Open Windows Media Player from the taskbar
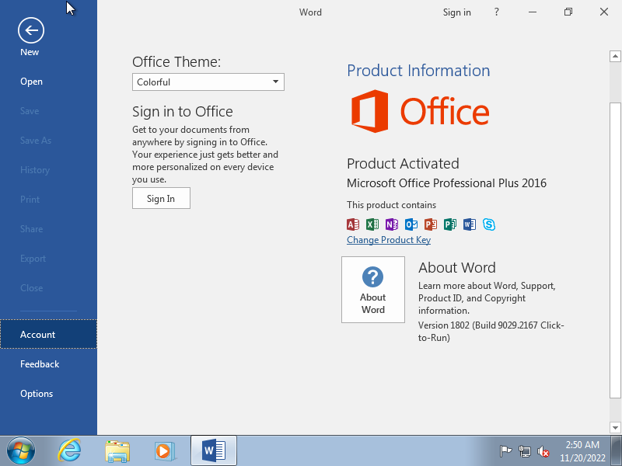622x466 pixels. point(165,451)
